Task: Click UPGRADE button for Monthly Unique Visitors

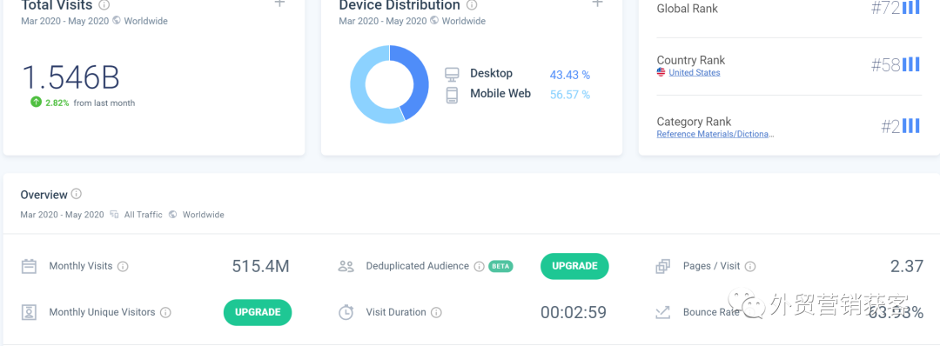Action: (x=258, y=312)
